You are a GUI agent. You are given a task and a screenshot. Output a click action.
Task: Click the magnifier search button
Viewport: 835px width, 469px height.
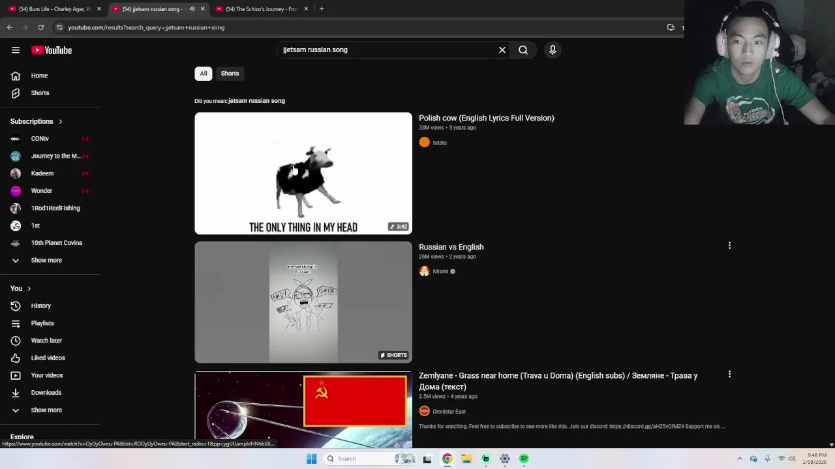point(523,50)
